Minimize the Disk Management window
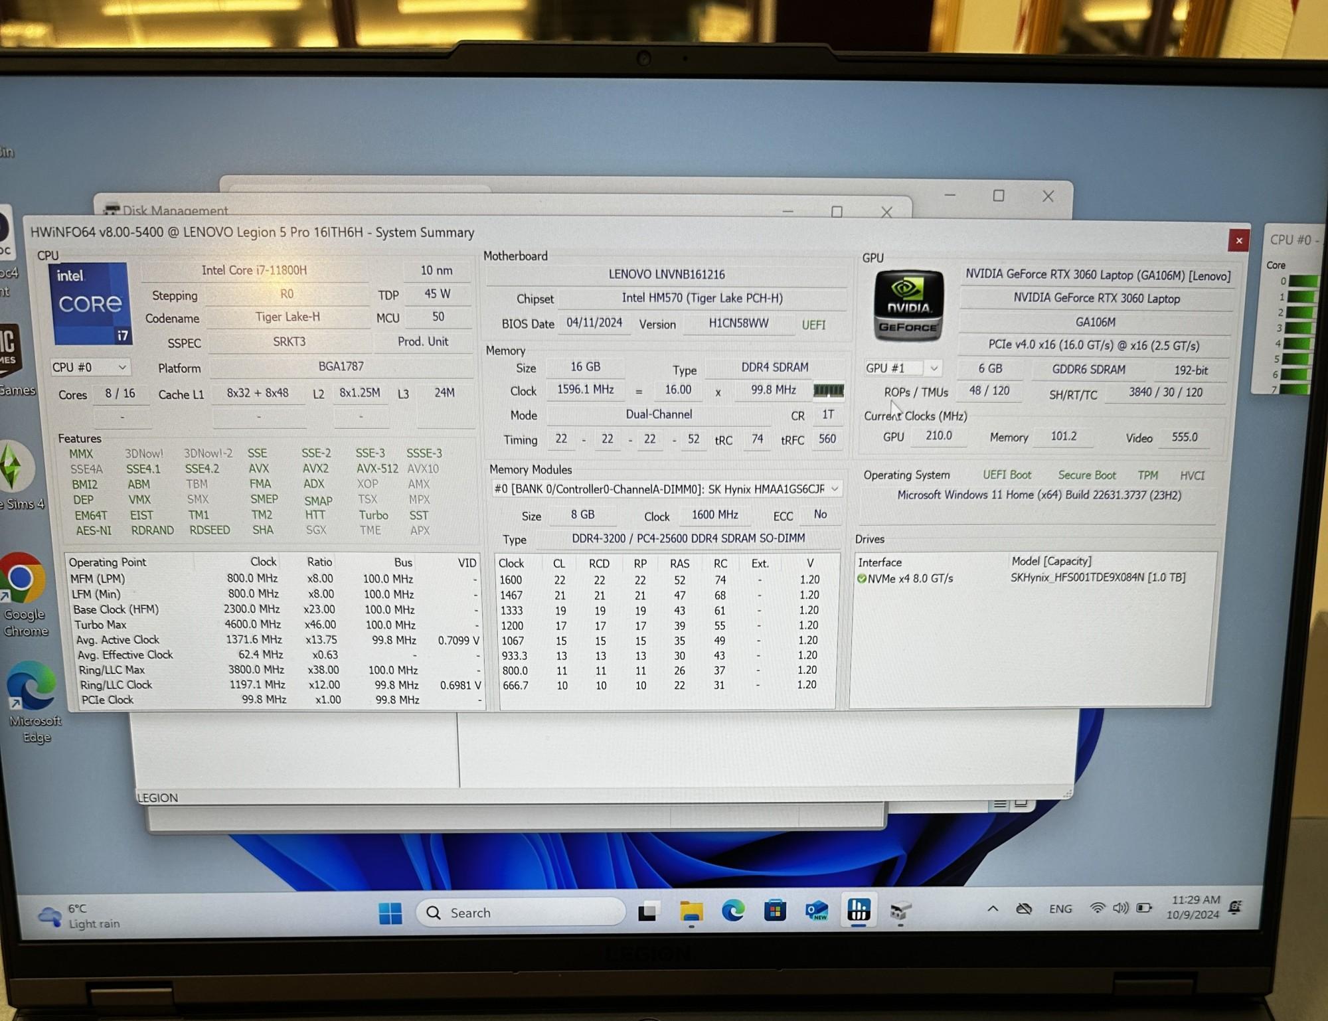 click(x=788, y=212)
